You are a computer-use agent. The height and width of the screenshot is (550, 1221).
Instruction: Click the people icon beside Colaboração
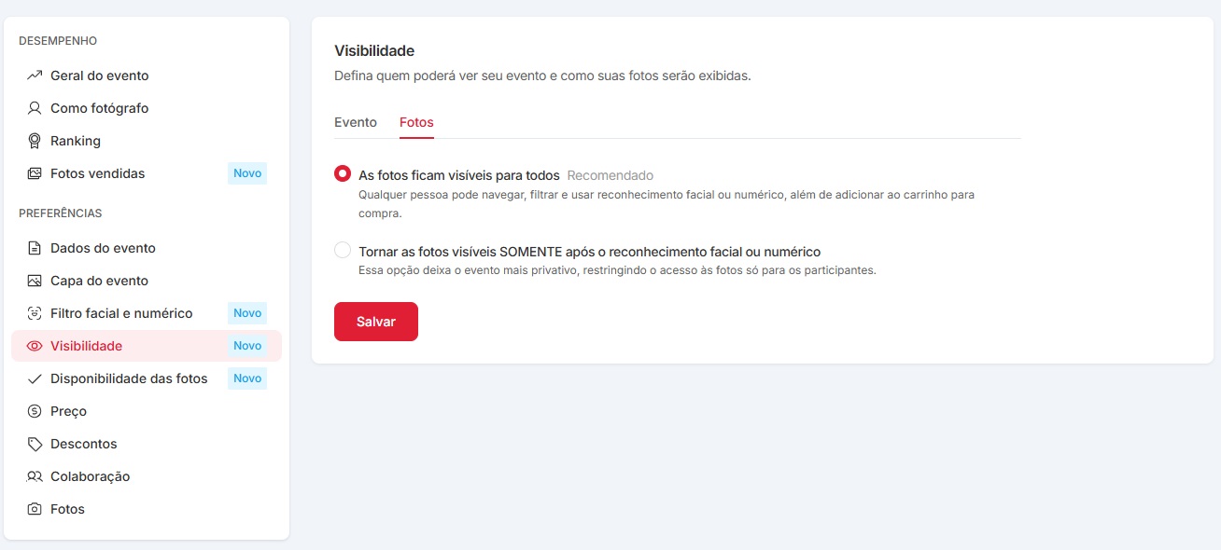(x=35, y=476)
